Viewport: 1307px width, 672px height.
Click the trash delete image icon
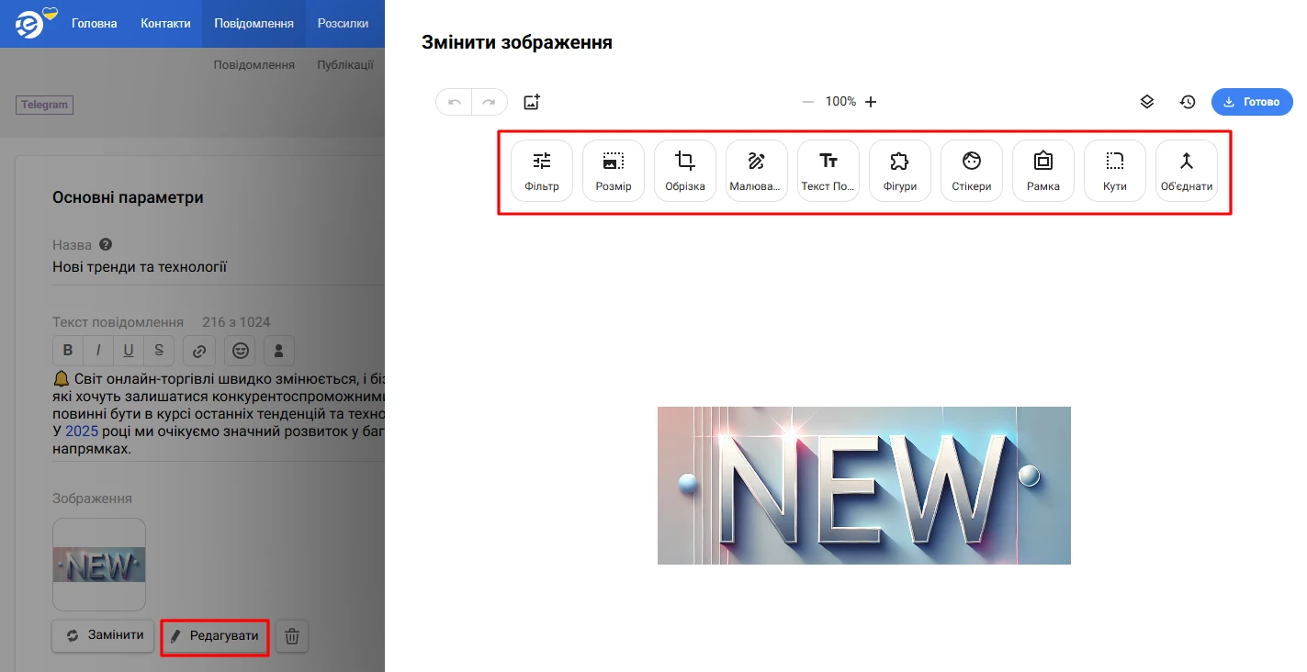click(292, 635)
